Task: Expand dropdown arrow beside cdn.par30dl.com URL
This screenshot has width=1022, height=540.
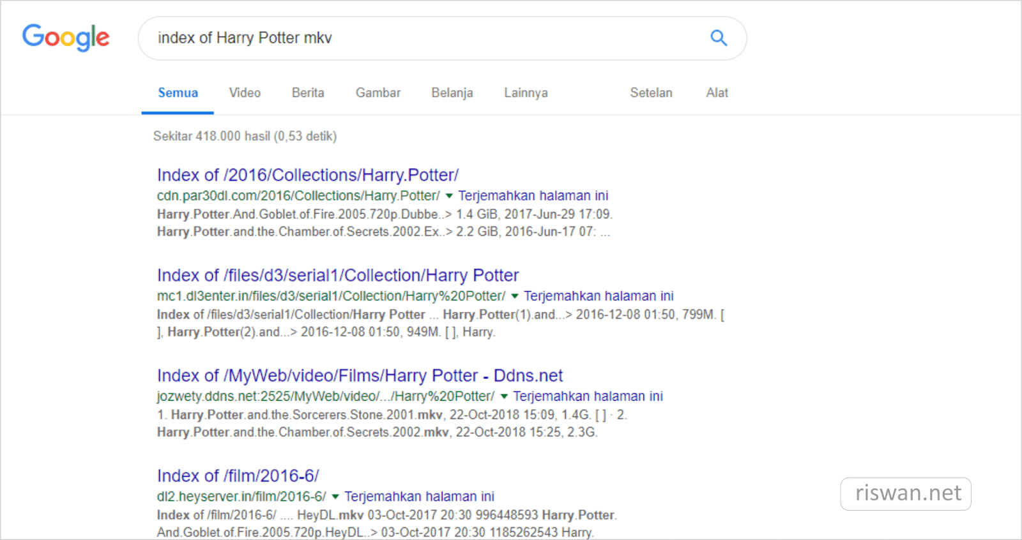Action: click(x=449, y=196)
